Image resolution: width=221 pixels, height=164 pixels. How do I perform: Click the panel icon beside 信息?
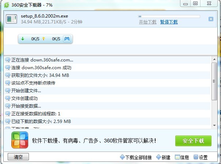[177, 157]
